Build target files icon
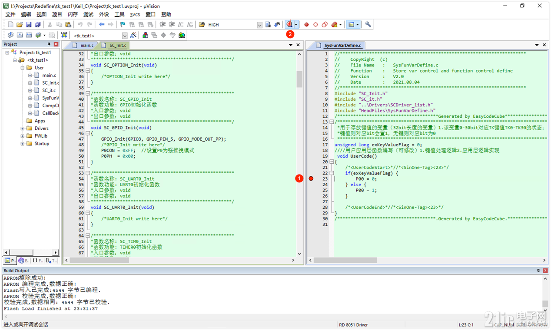The image size is (551, 330). coord(20,35)
